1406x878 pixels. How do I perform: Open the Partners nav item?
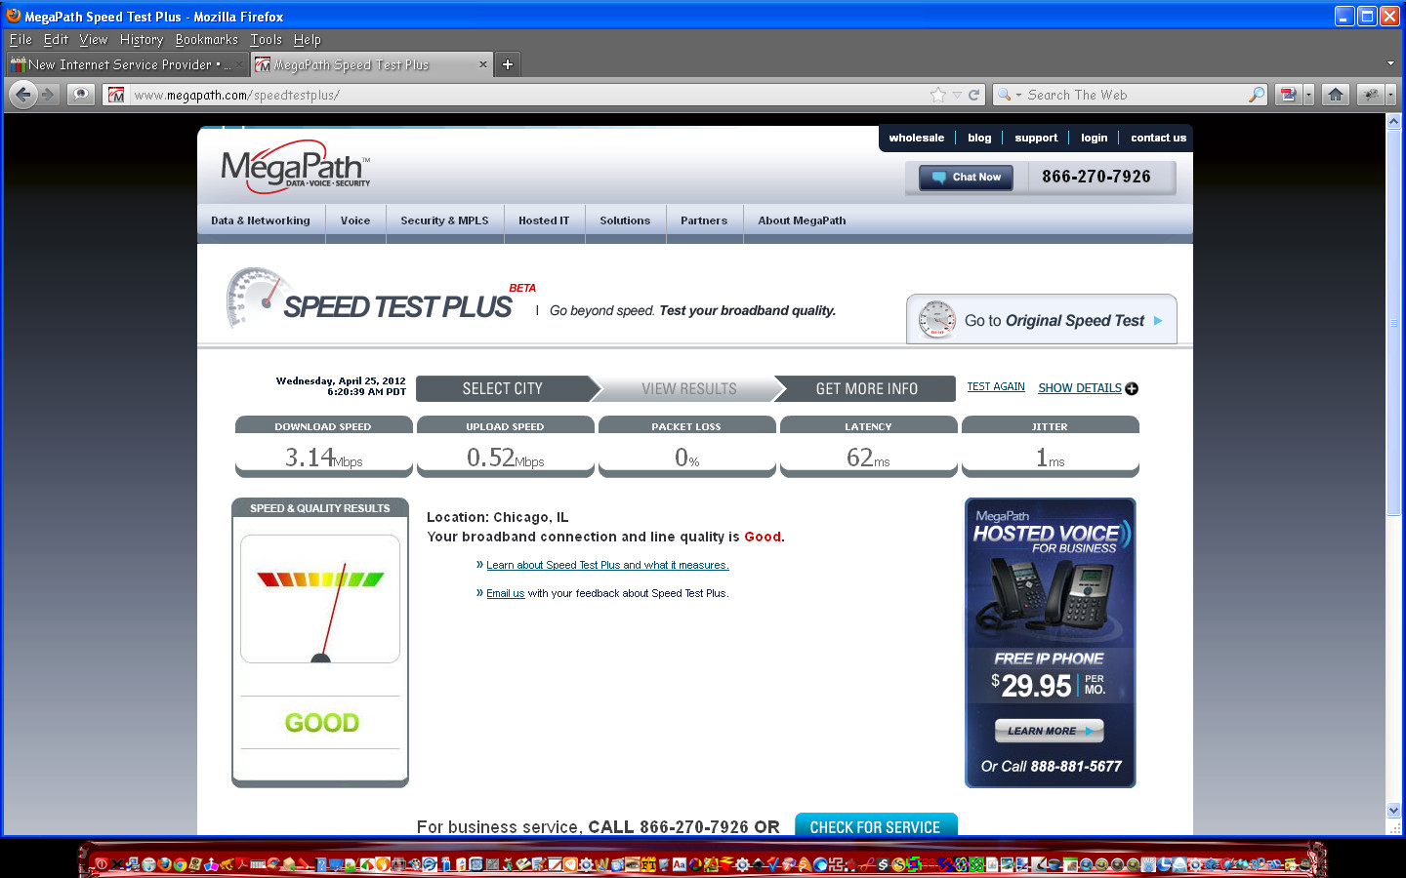click(x=704, y=220)
